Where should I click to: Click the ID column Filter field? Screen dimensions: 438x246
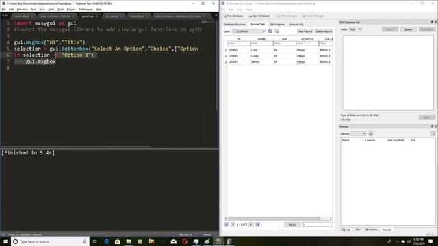(x=239, y=44)
